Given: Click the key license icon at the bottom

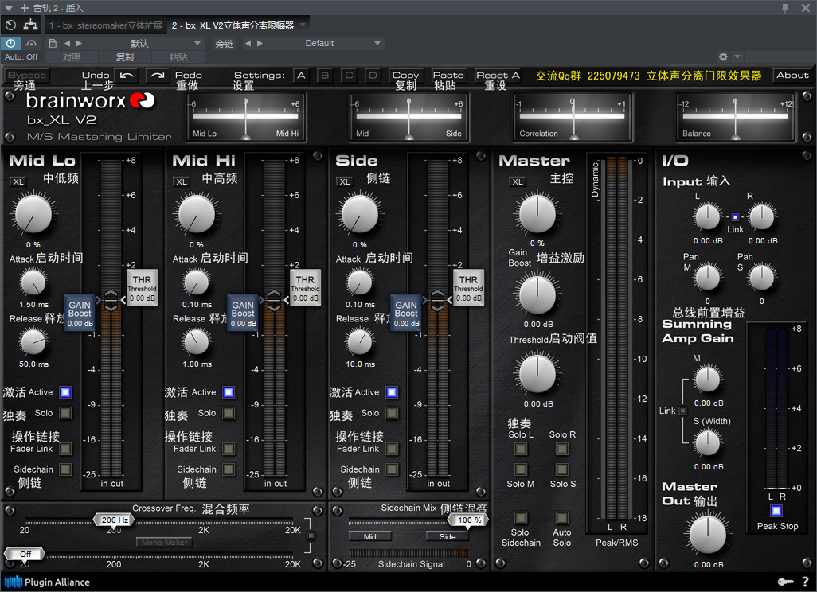Looking at the screenshot, I should (785, 582).
